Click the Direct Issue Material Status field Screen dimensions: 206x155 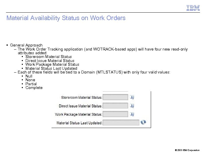click(115, 106)
